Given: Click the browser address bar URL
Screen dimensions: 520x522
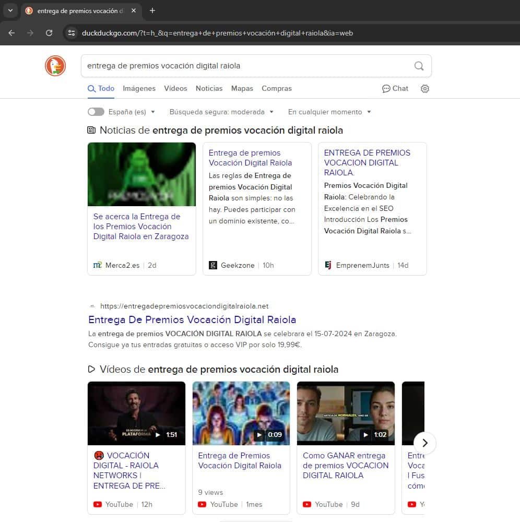Looking at the screenshot, I should [217, 33].
